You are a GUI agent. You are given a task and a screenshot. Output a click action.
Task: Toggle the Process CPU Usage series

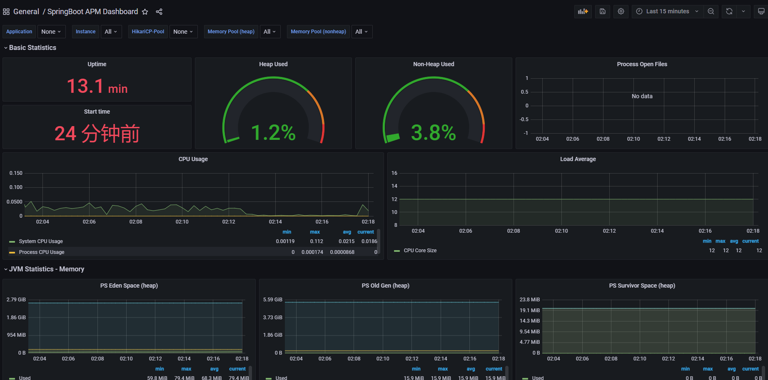click(x=42, y=252)
